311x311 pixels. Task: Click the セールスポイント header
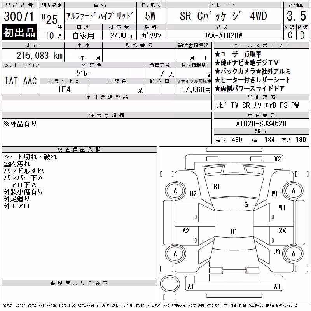pos(261,45)
